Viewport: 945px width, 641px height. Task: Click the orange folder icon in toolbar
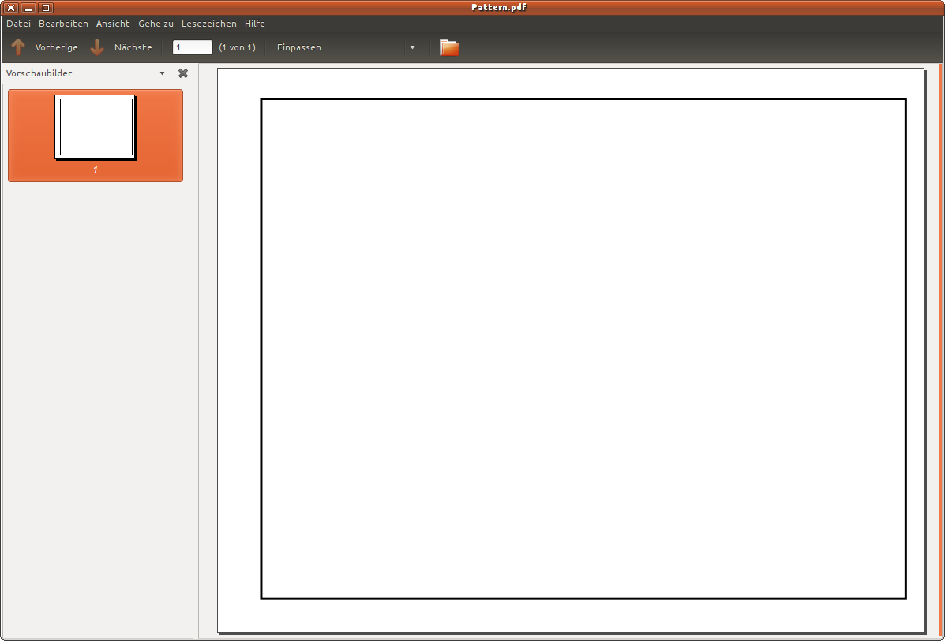[x=449, y=47]
